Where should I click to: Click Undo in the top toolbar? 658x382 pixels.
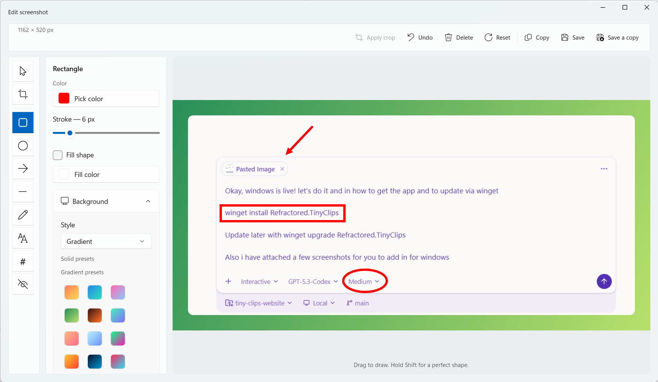coord(420,37)
